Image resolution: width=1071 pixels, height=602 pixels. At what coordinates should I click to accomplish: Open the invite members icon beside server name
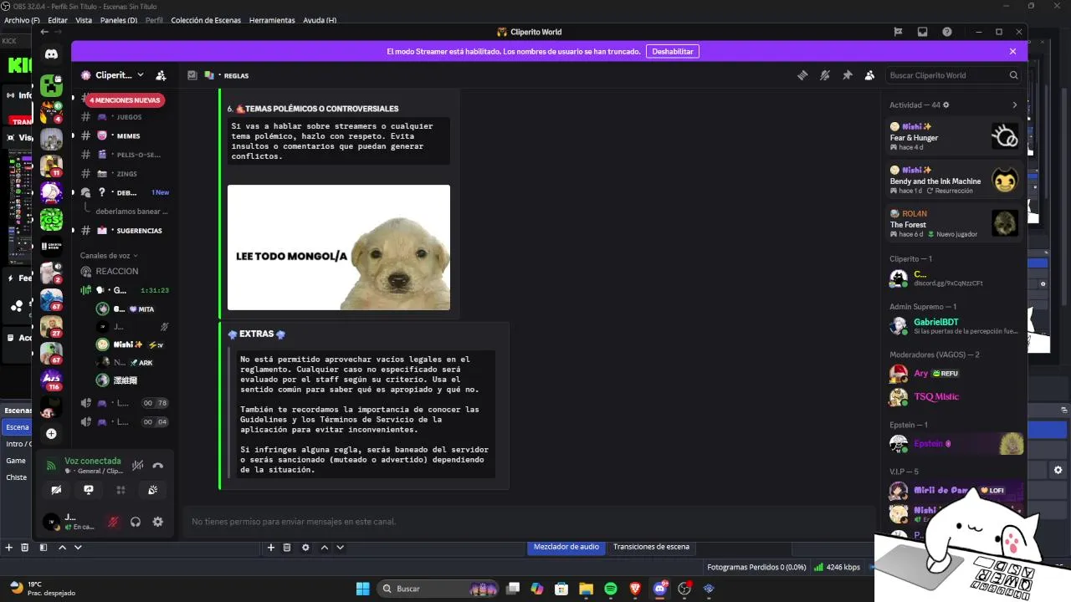pos(161,75)
